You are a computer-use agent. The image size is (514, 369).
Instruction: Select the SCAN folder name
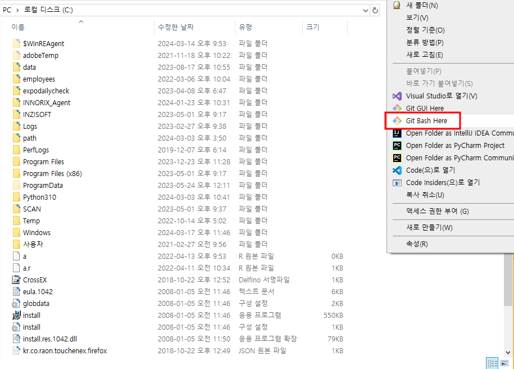tap(32, 209)
